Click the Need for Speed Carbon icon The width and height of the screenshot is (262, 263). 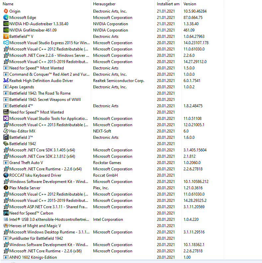point(6,213)
